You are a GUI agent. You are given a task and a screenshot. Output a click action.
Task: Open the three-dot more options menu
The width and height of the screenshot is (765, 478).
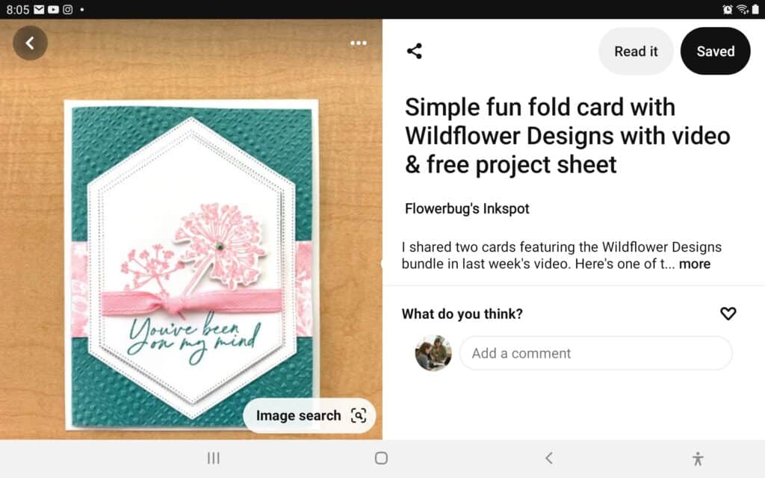point(359,43)
